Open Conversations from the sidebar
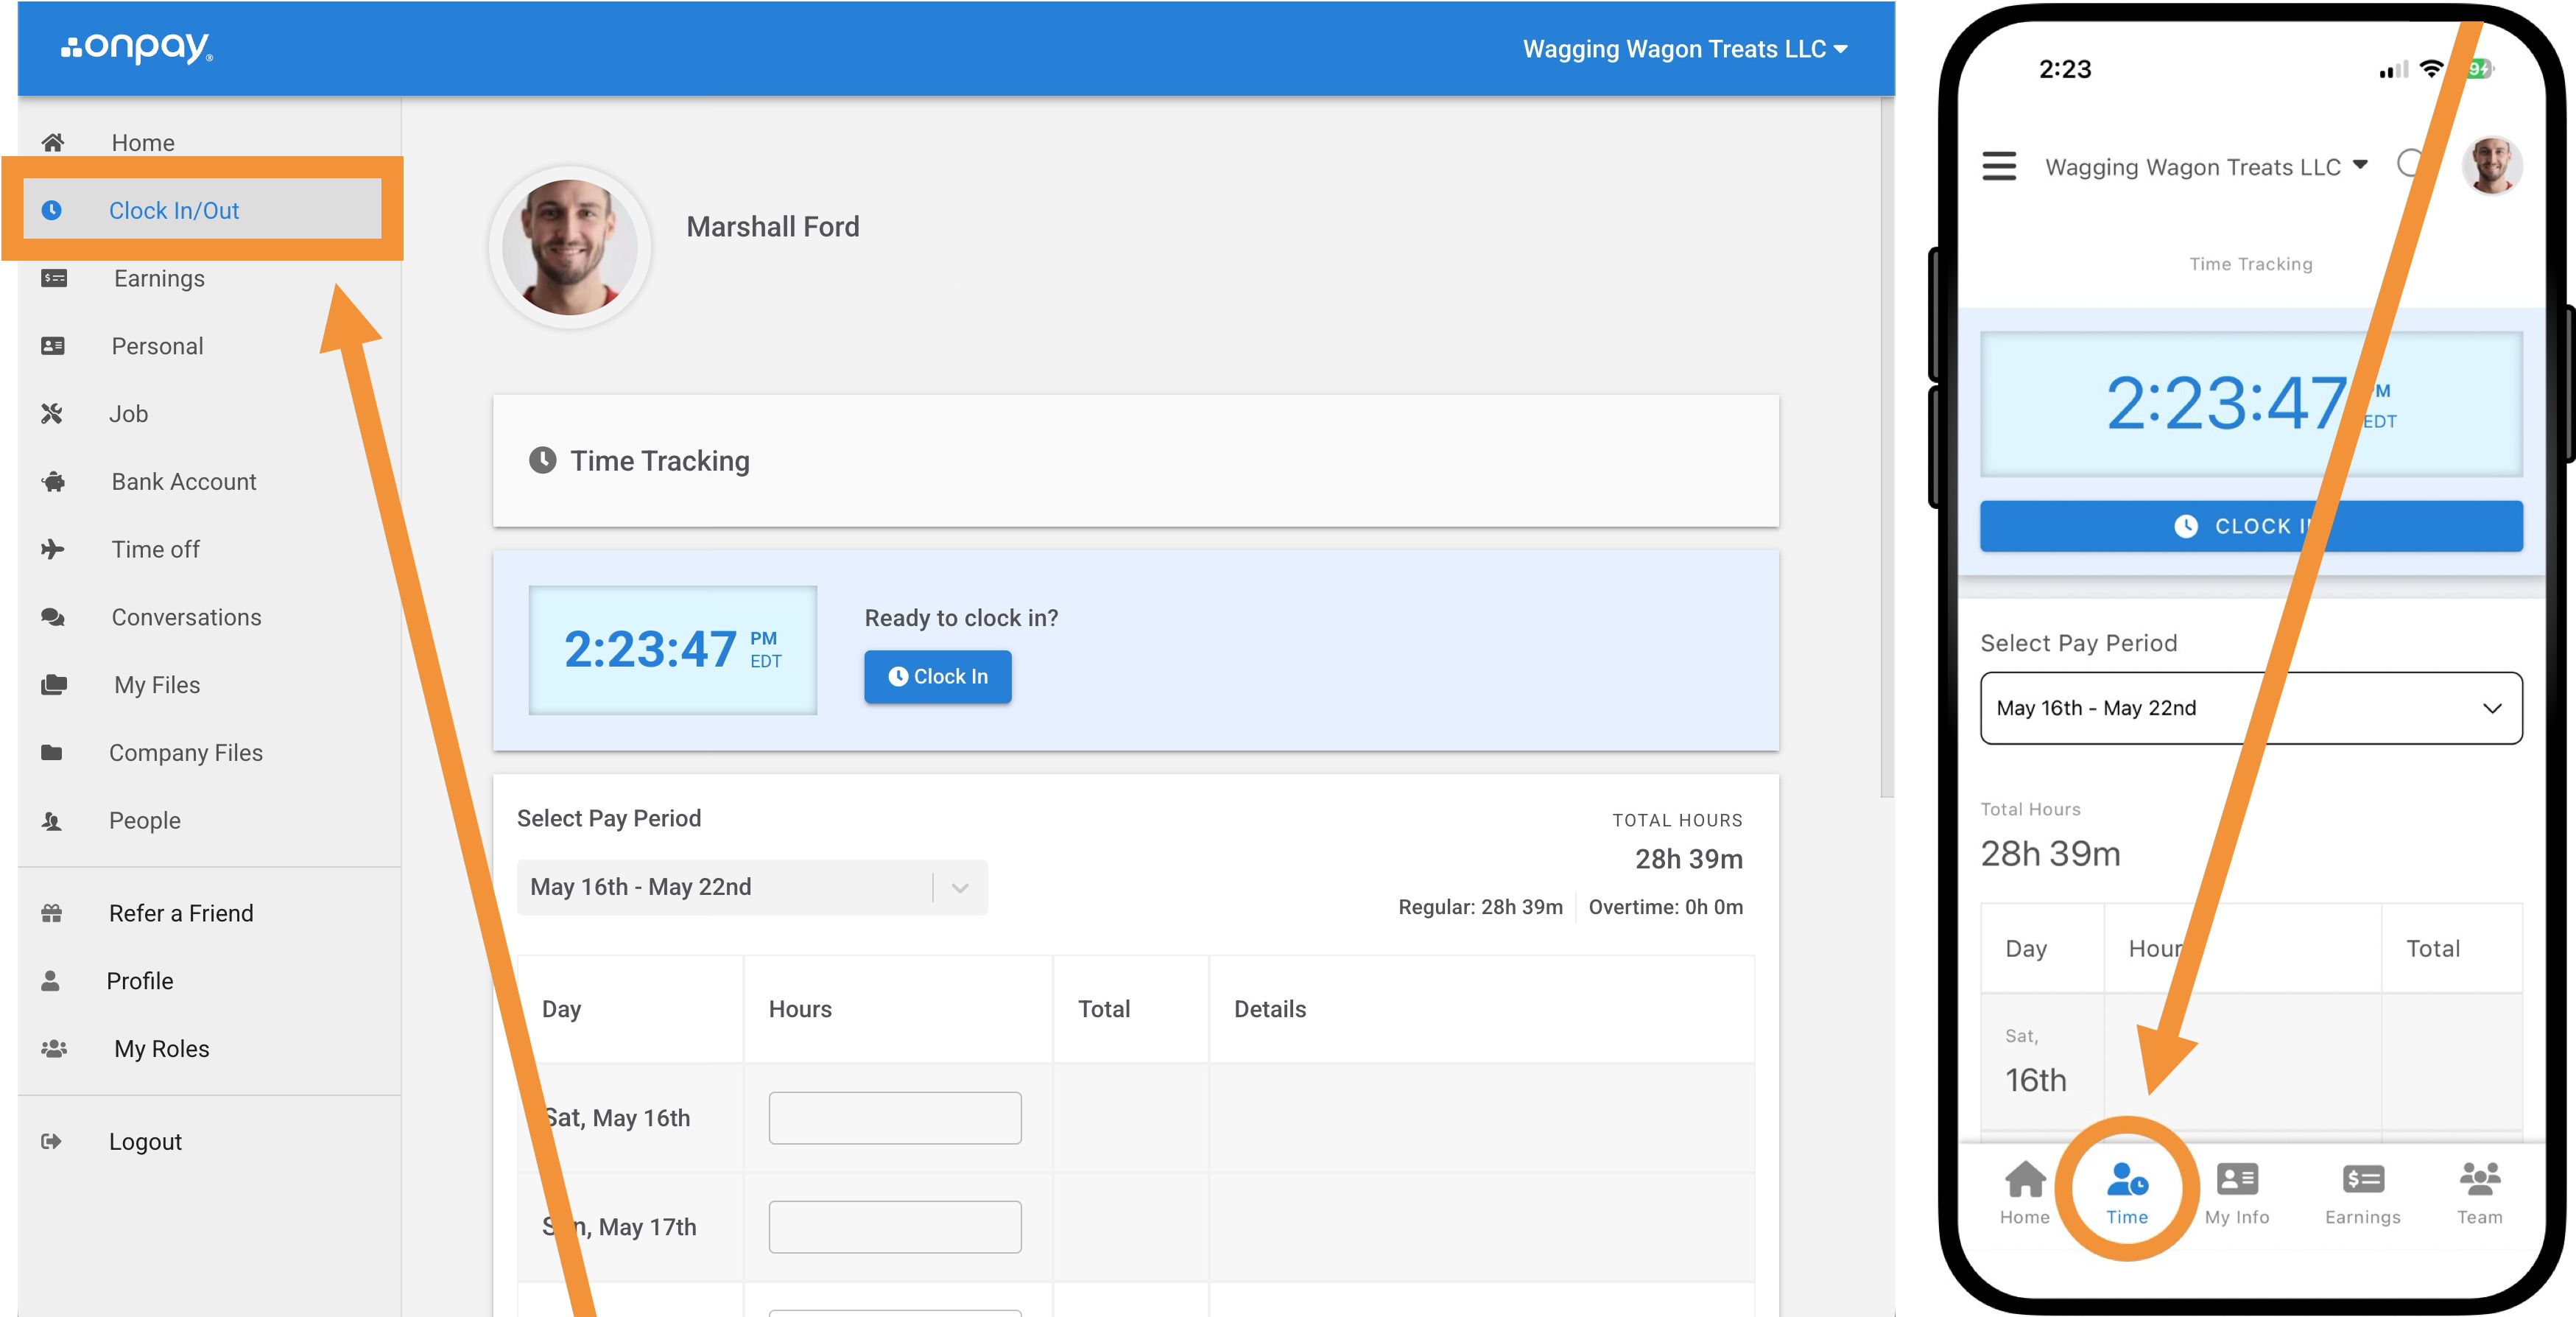This screenshot has height=1317, width=2576. pos(187,617)
